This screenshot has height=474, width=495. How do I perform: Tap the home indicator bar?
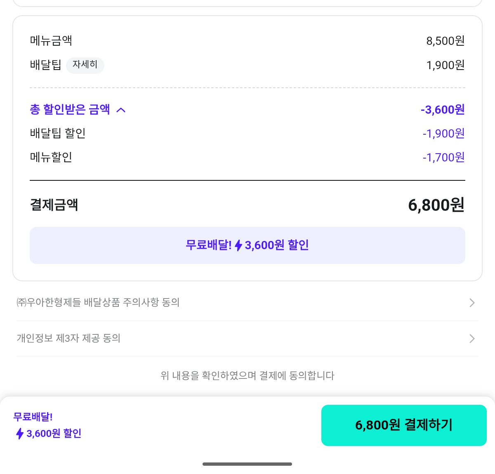[247, 464]
